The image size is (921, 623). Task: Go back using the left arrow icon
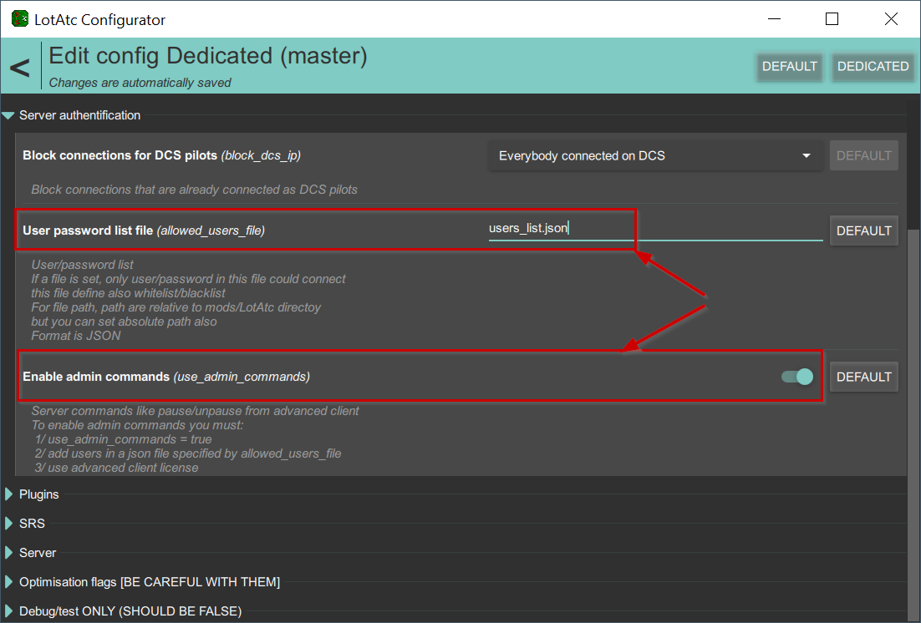(x=19, y=68)
